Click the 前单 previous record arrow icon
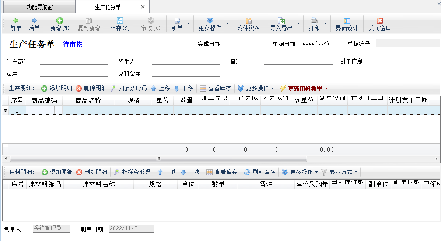This screenshot has height=241, width=441. (x=16, y=21)
